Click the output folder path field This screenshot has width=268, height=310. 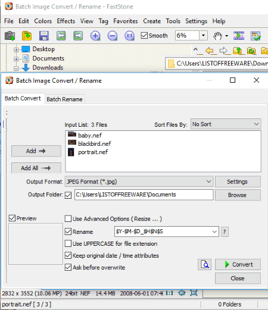tap(144, 195)
